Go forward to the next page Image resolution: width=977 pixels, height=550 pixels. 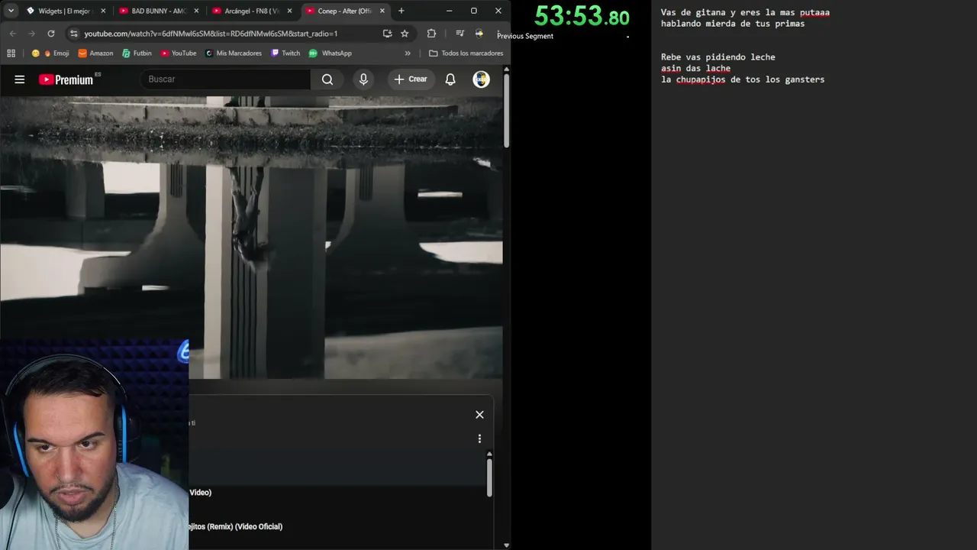(x=31, y=34)
